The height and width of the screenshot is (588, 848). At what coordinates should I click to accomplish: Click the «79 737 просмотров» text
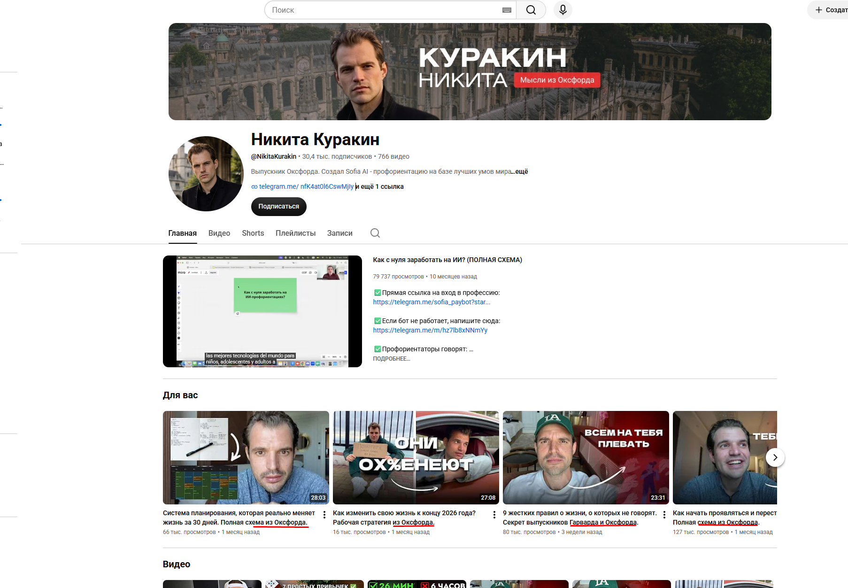398,277
